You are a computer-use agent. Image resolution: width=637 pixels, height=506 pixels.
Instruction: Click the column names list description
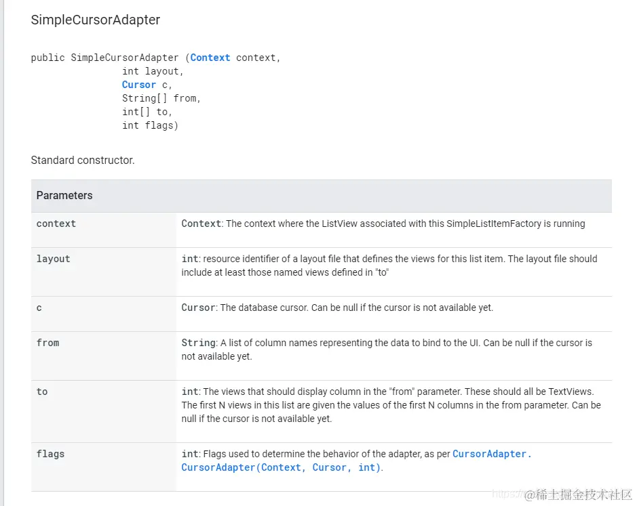click(x=387, y=350)
